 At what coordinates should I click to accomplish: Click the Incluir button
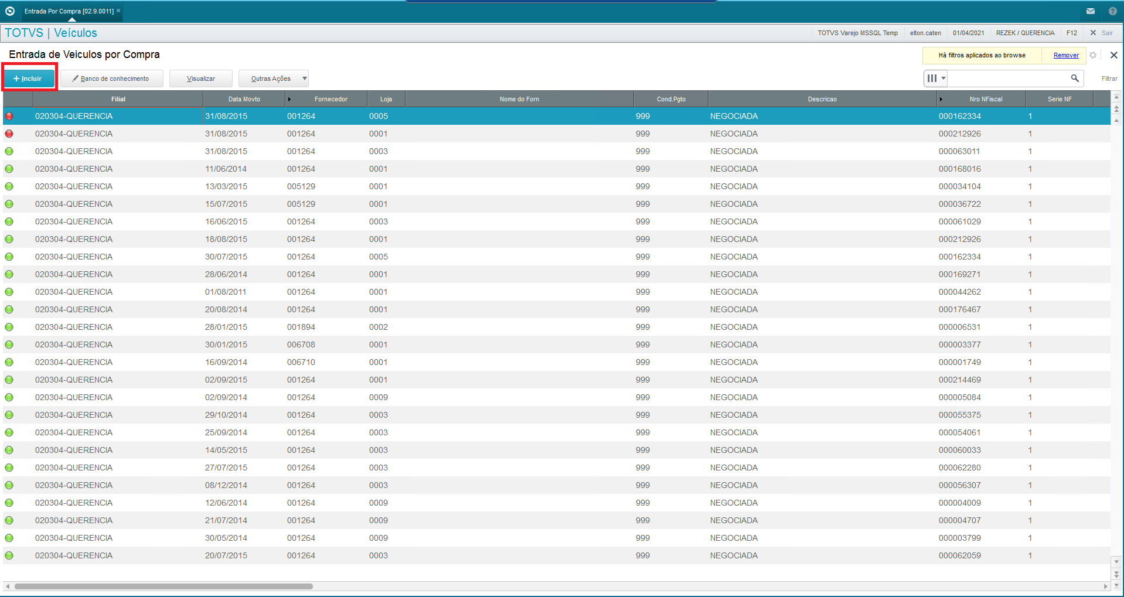[28, 79]
